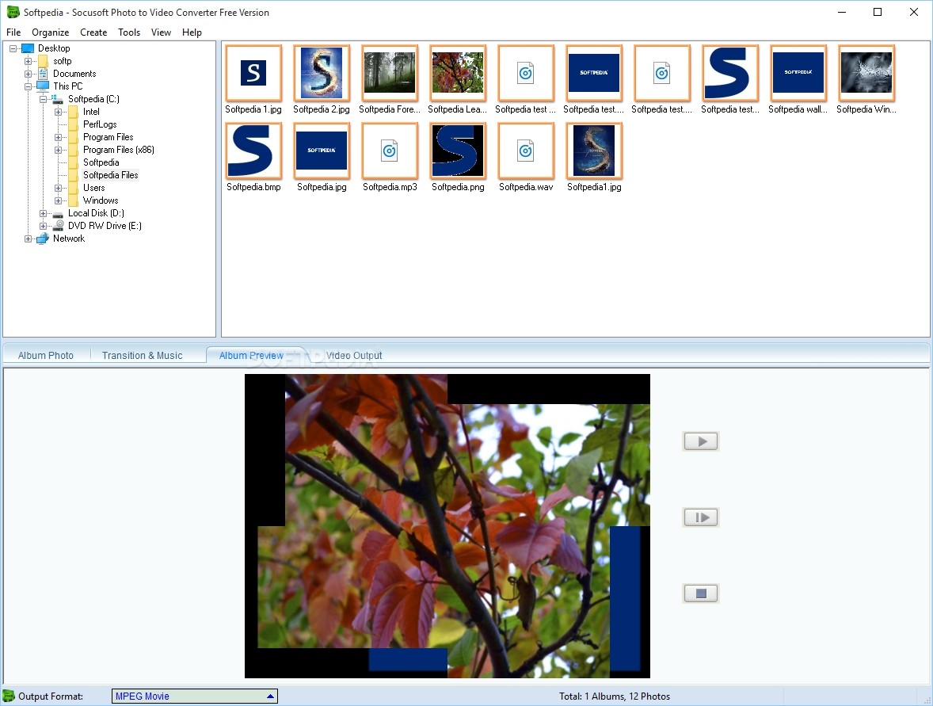Image resolution: width=933 pixels, height=706 pixels.
Task: Open the Tools menu
Action: (x=128, y=32)
